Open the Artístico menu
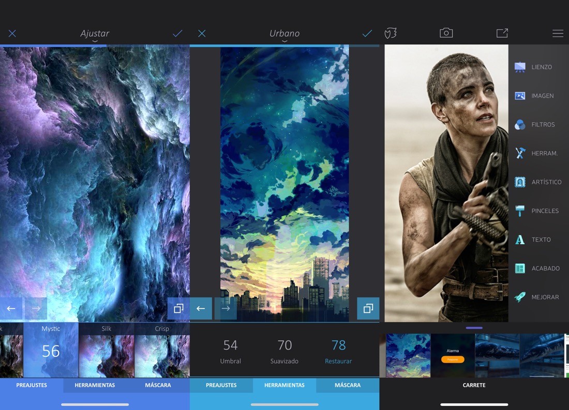 [538, 182]
